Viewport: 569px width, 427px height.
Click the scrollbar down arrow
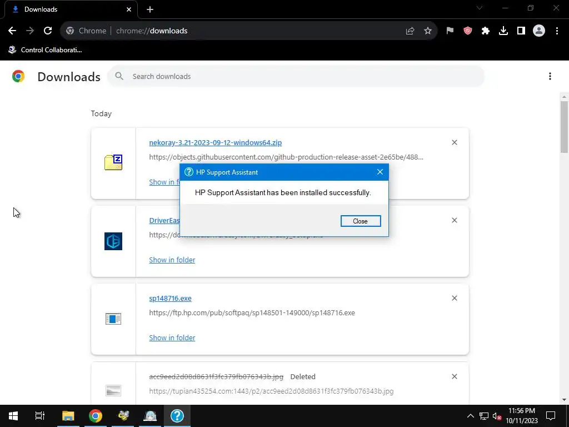coord(564,400)
